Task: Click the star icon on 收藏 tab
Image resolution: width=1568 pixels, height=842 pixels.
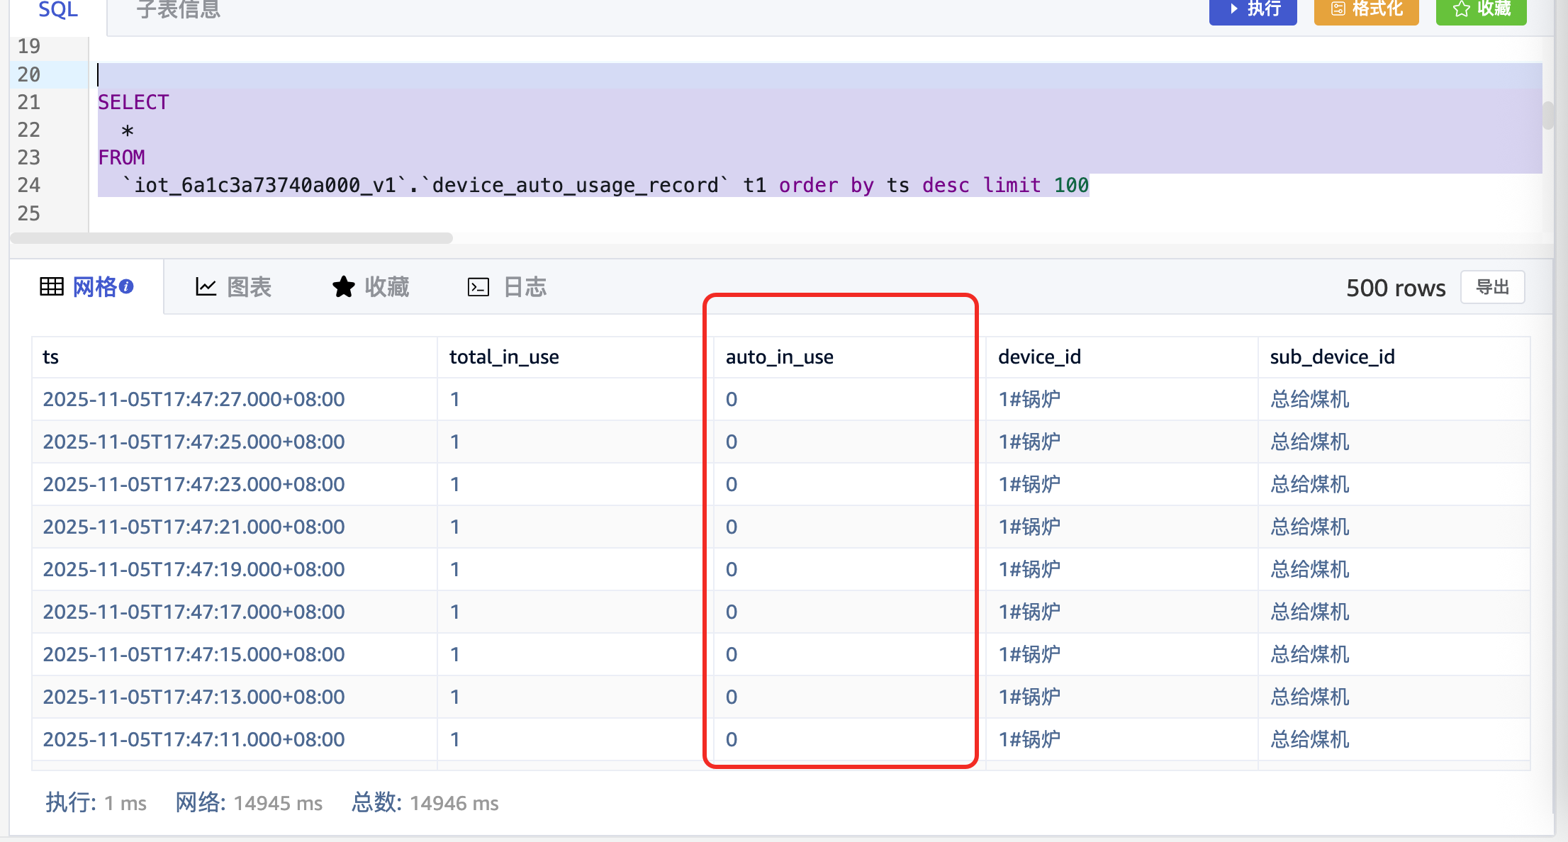Action: tap(344, 287)
